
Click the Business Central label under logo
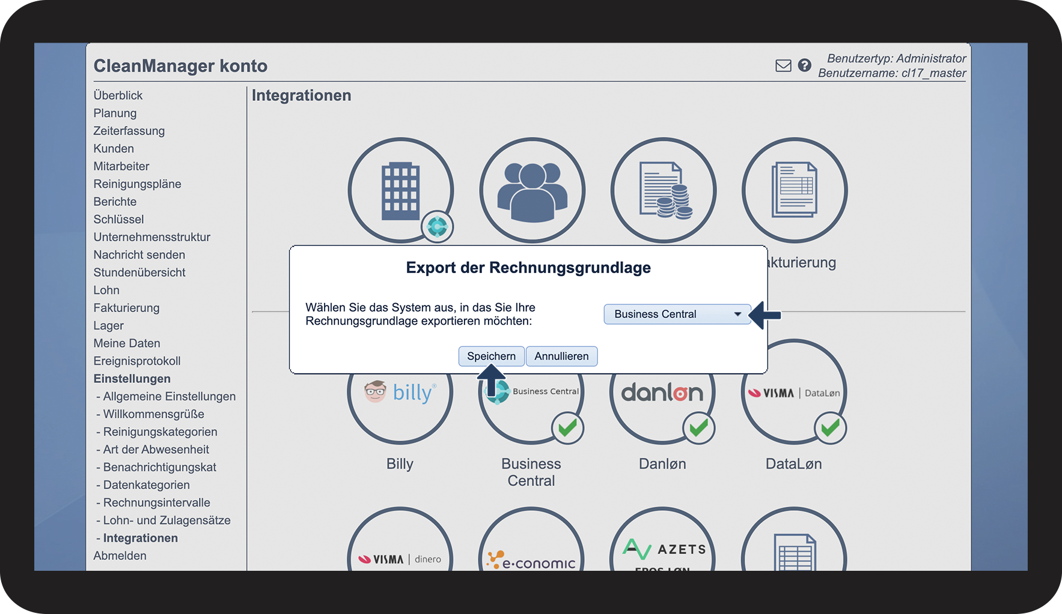531,472
